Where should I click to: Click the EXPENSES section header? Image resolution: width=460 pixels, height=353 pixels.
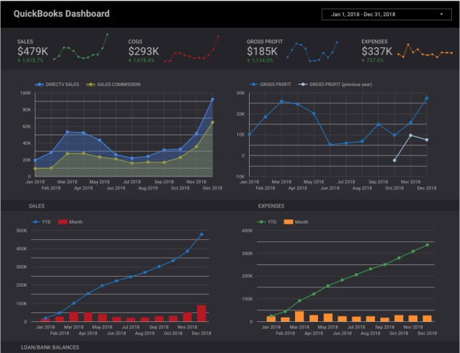coord(271,206)
